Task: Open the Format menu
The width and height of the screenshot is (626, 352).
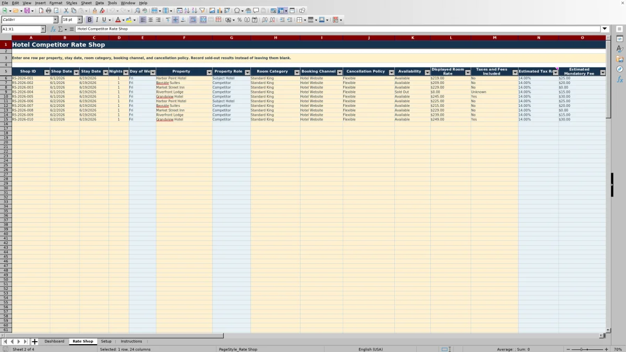Action: (x=56, y=3)
